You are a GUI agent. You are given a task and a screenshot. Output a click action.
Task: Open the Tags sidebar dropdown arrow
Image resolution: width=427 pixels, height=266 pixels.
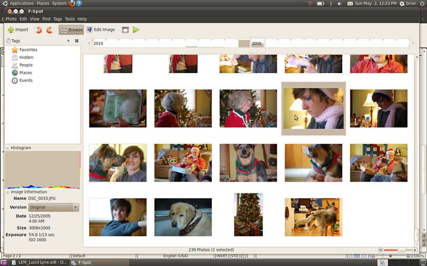coord(68,41)
